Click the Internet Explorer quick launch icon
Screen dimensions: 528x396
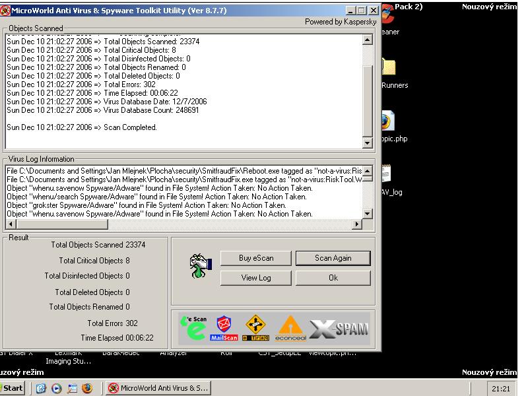click(x=42, y=388)
